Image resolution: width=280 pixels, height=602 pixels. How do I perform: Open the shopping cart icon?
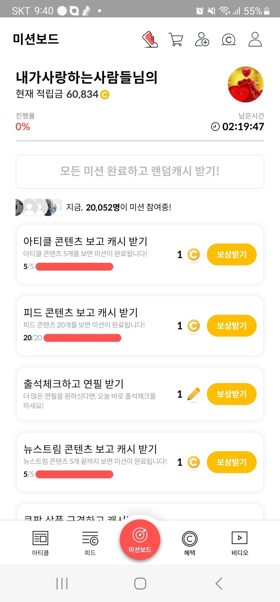click(x=175, y=40)
